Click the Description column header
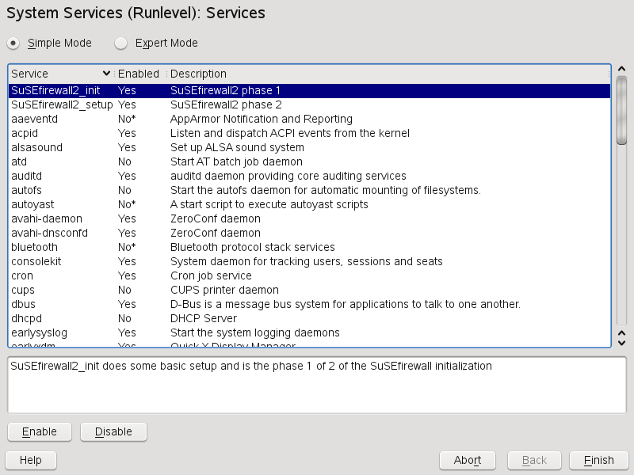The height and width of the screenshot is (475, 634). (388, 74)
